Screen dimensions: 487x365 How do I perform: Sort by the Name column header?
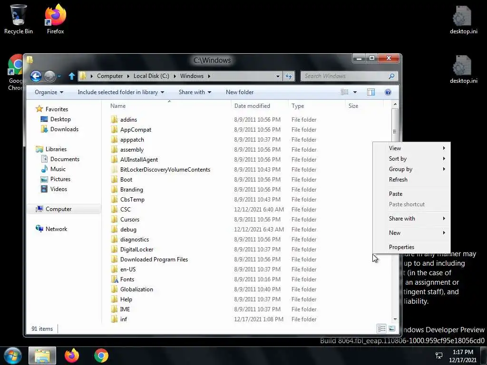coord(169,106)
